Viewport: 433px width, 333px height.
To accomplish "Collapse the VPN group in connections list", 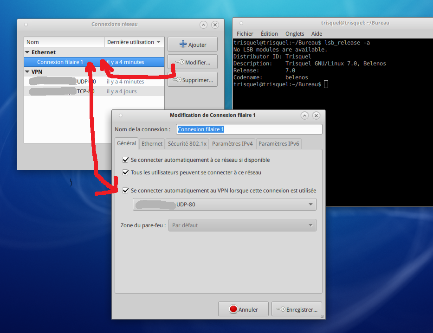I will pos(27,72).
